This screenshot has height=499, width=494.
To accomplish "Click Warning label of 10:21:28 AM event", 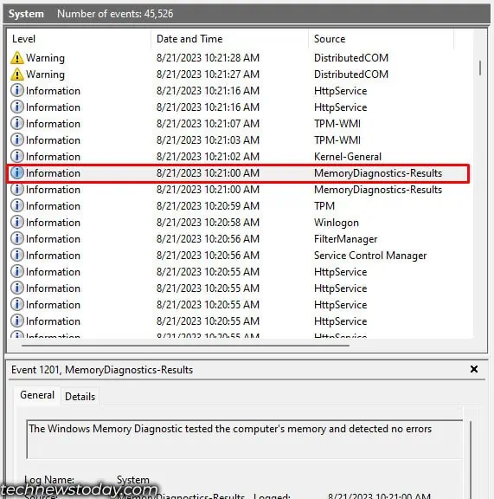I will click(45, 58).
